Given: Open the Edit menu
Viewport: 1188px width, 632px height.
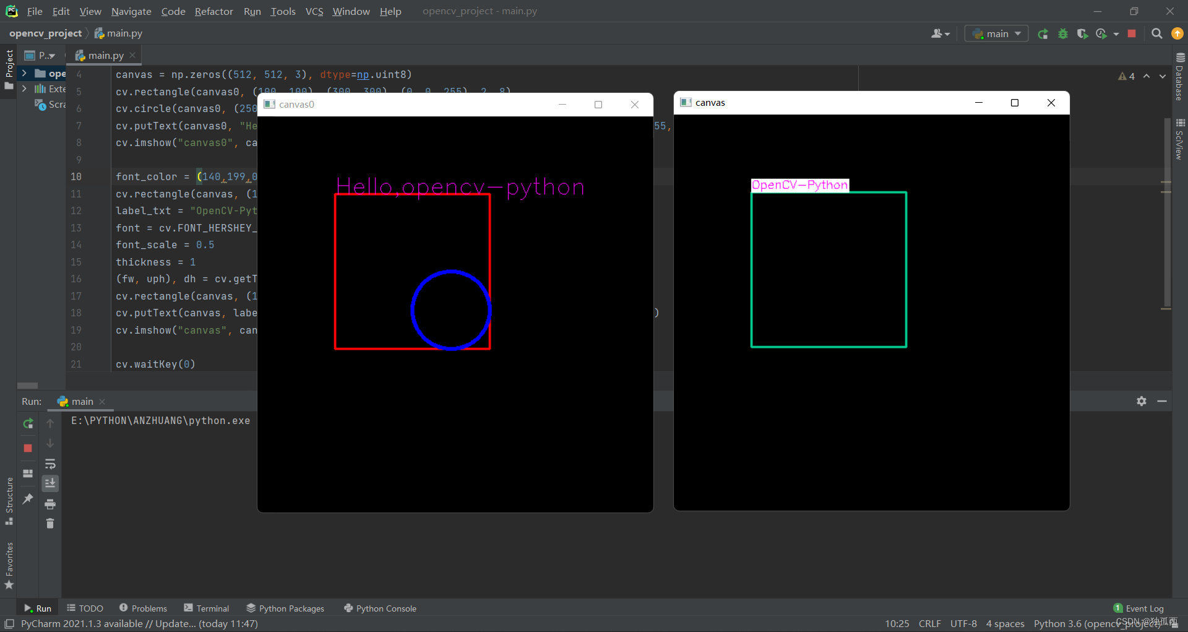Looking at the screenshot, I should (x=61, y=11).
